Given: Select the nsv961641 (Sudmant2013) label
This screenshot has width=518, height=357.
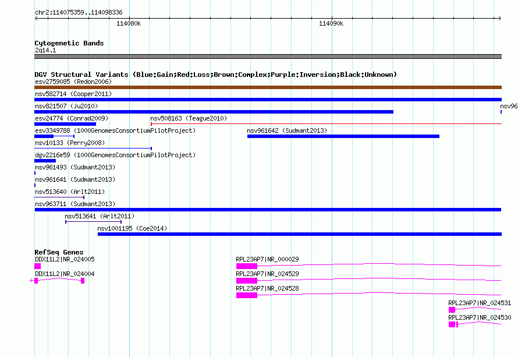Looking at the screenshot, I should [75, 179].
